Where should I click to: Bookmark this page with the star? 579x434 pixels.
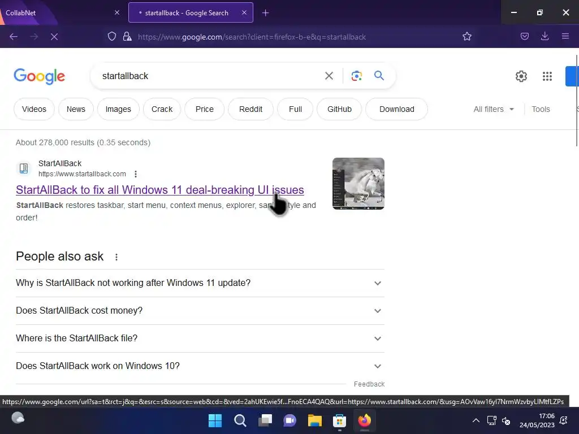click(467, 36)
